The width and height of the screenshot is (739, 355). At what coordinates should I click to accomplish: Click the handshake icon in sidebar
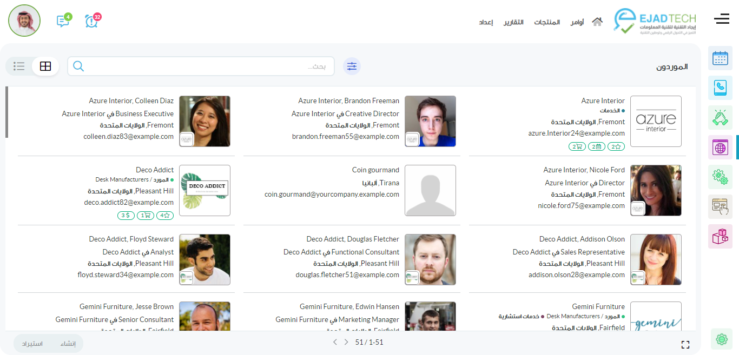720,117
